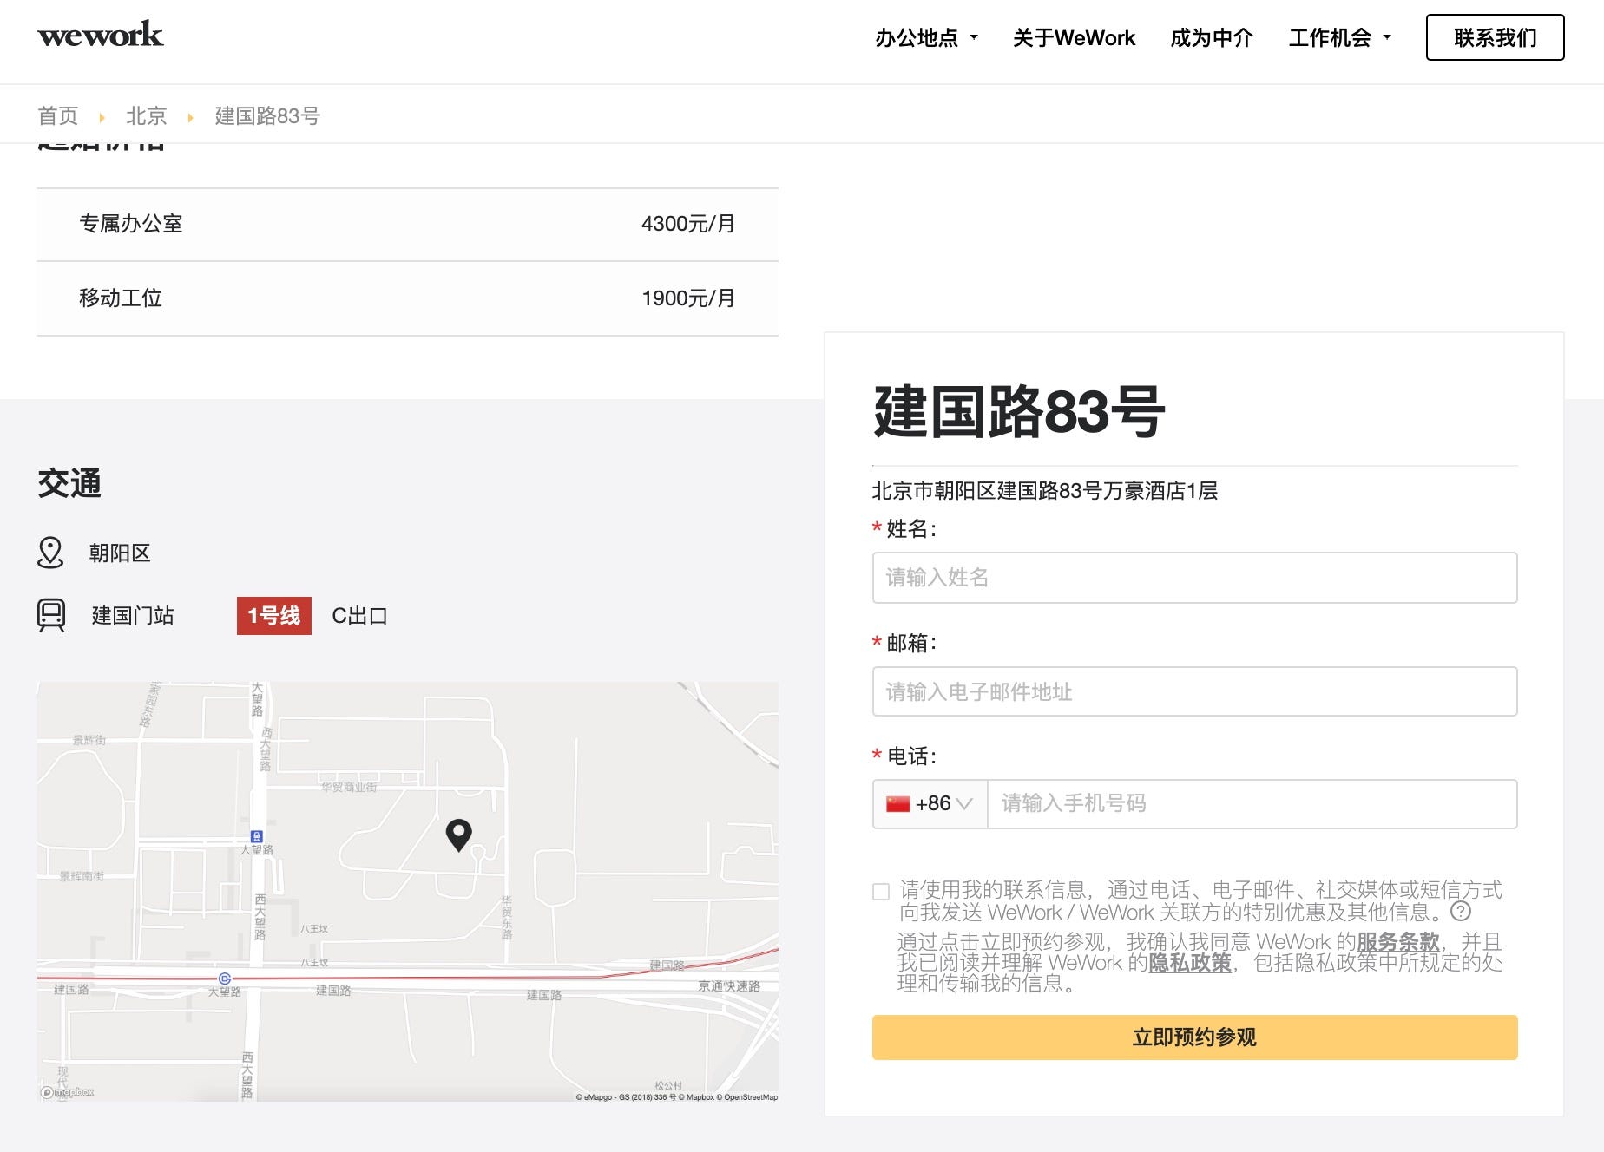Click the 立即预约参观 button
1604x1152 pixels.
[x=1194, y=1037]
